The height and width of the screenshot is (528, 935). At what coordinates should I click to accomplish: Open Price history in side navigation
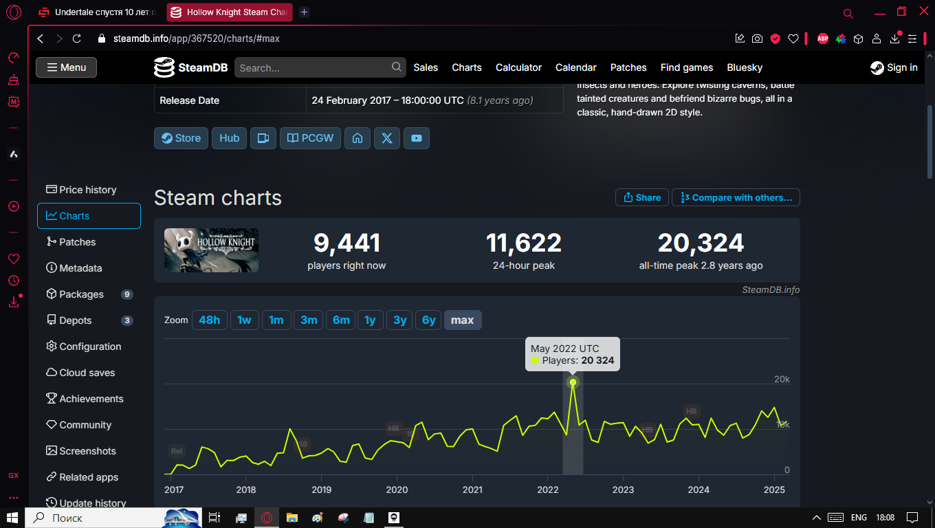[x=89, y=190]
